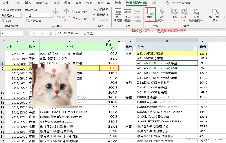Select column H header
Image resolution: width=226 pixels, height=143 pixels.
coord(167,40)
